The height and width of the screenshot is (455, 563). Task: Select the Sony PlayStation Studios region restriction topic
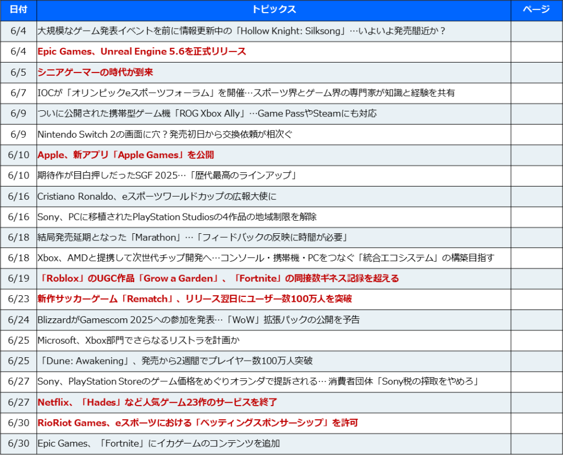177,217
